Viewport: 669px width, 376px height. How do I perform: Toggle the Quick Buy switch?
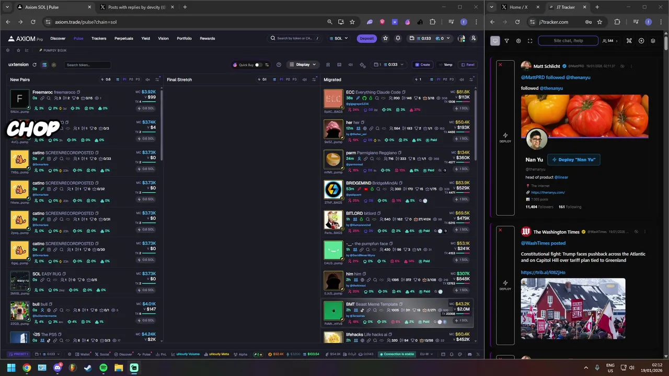[x=258, y=65]
